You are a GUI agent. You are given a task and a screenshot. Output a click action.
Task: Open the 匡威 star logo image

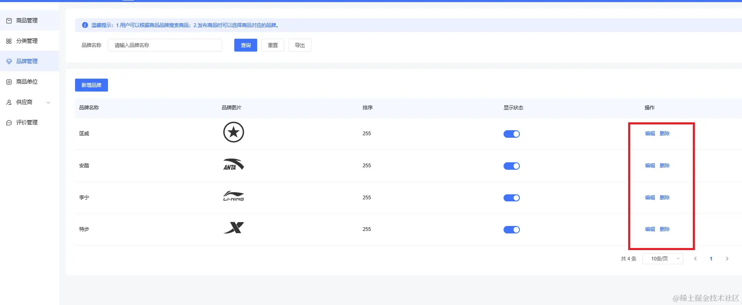[x=233, y=132]
